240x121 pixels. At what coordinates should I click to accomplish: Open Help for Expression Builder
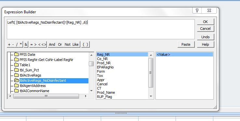tap(206, 44)
